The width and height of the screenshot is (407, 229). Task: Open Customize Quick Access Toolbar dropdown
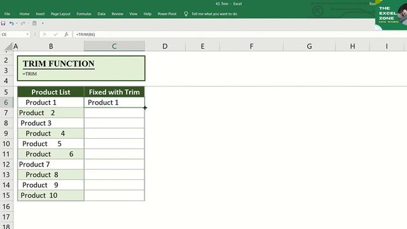pyautogui.click(x=43, y=24)
